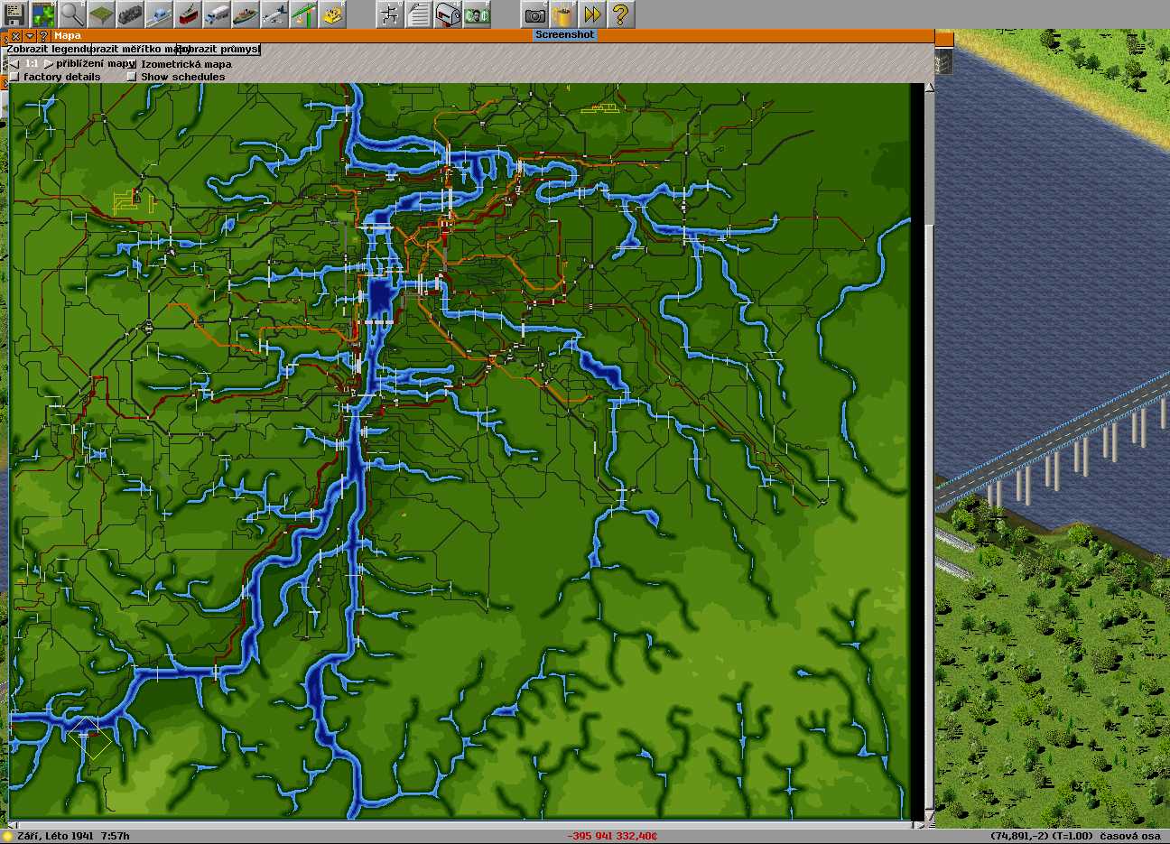
Task: Decrease map zoom with the left arrow
Action: pyautogui.click(x=14, y=64)
